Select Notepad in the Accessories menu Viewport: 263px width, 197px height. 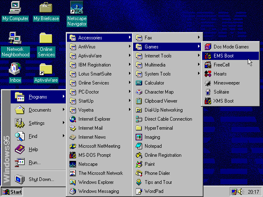(153, 146)
